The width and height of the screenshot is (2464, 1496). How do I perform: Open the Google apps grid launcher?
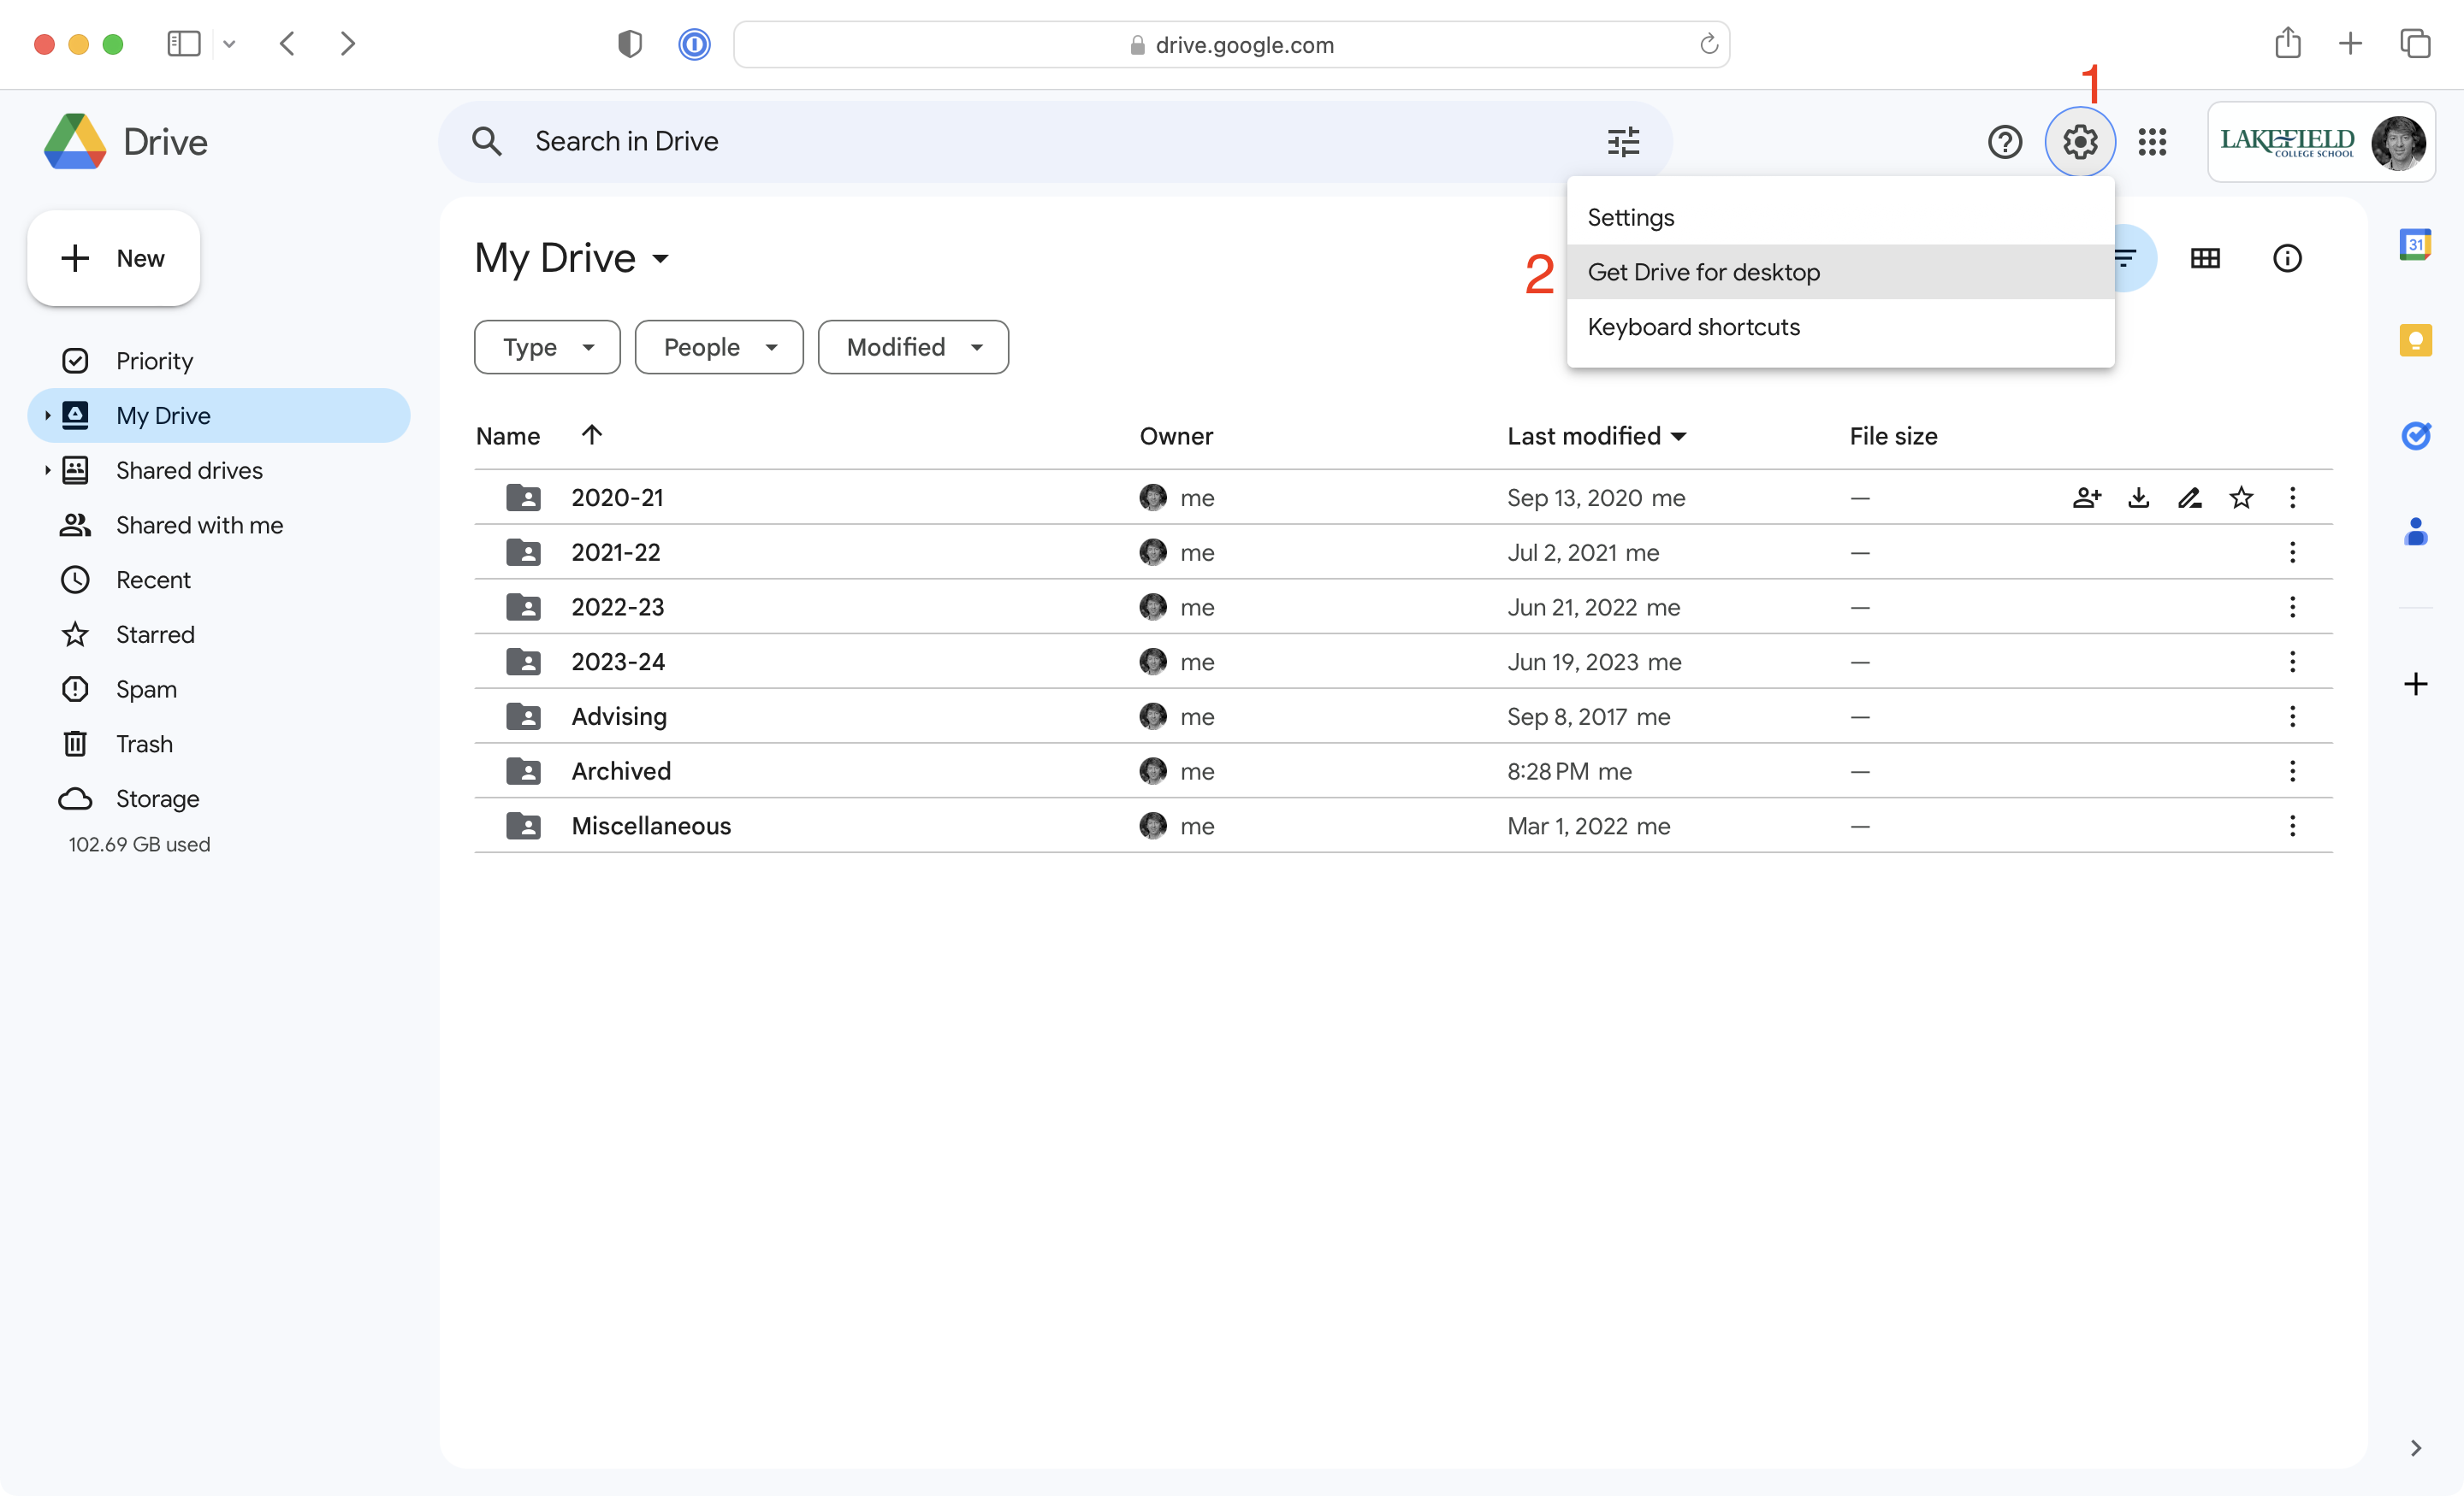tap(2152, 142)
